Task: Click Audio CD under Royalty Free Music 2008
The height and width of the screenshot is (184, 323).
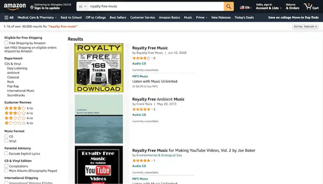Action: (139, 64)
